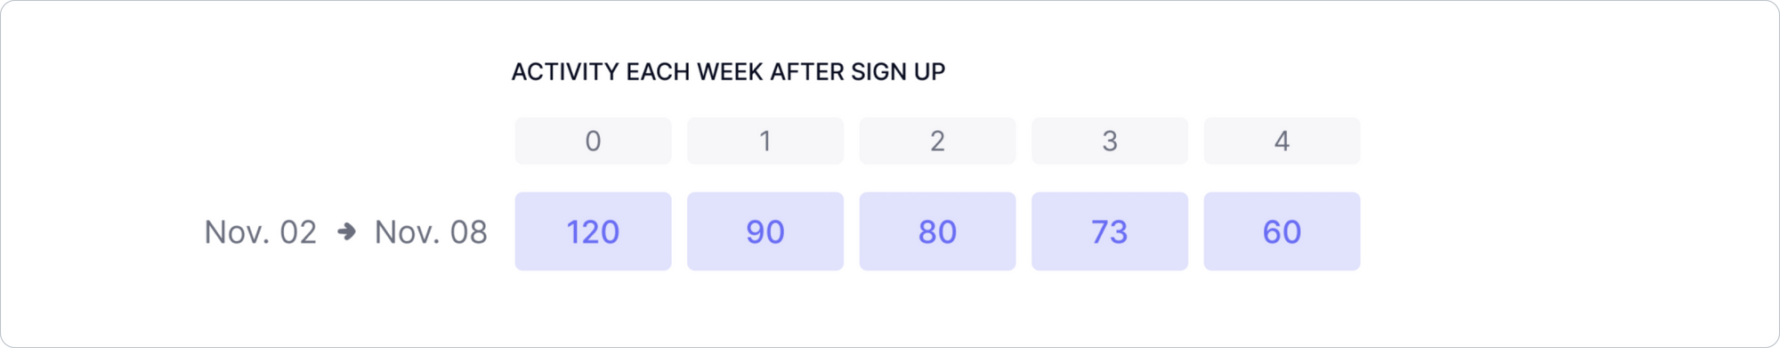Click the word ACTIVITY in the heading
Viewport: 1780px width, 348px height.
tap(565, 72)
